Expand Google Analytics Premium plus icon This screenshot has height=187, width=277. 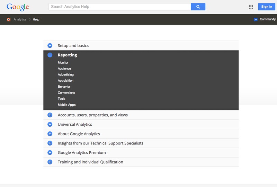click(50, 152)
